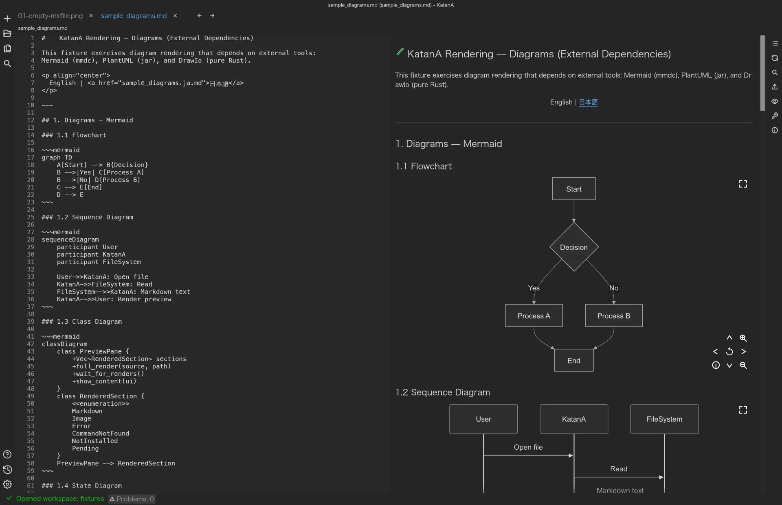
Task: Pan flowchart diagram left
Action: coord(716,351)
